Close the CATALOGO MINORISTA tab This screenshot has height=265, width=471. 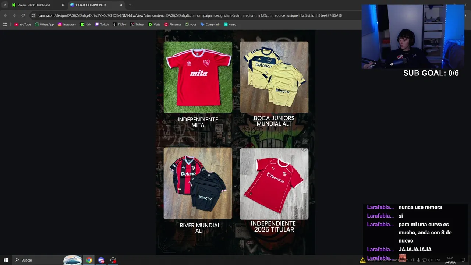point(121,5)
